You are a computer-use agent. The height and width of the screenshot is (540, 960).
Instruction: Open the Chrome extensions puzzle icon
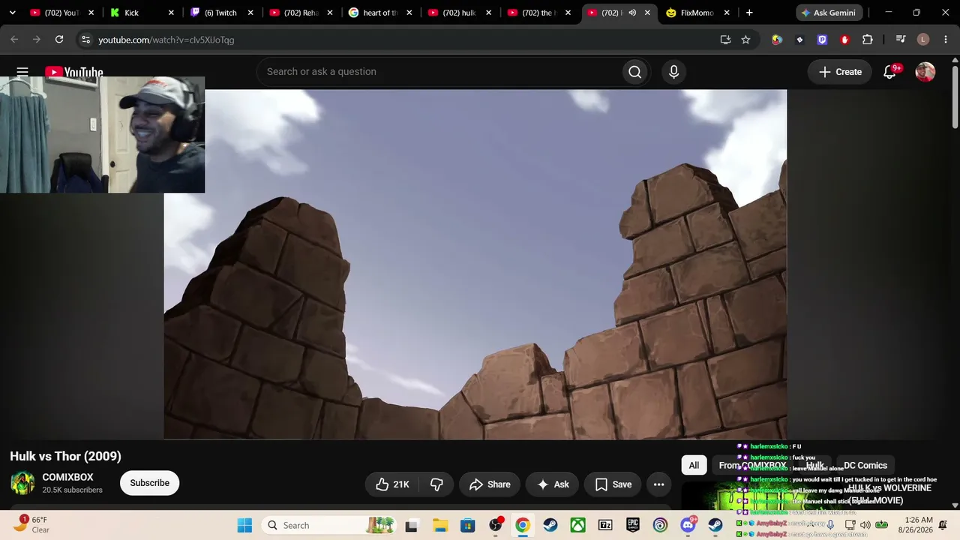[868, 40]
